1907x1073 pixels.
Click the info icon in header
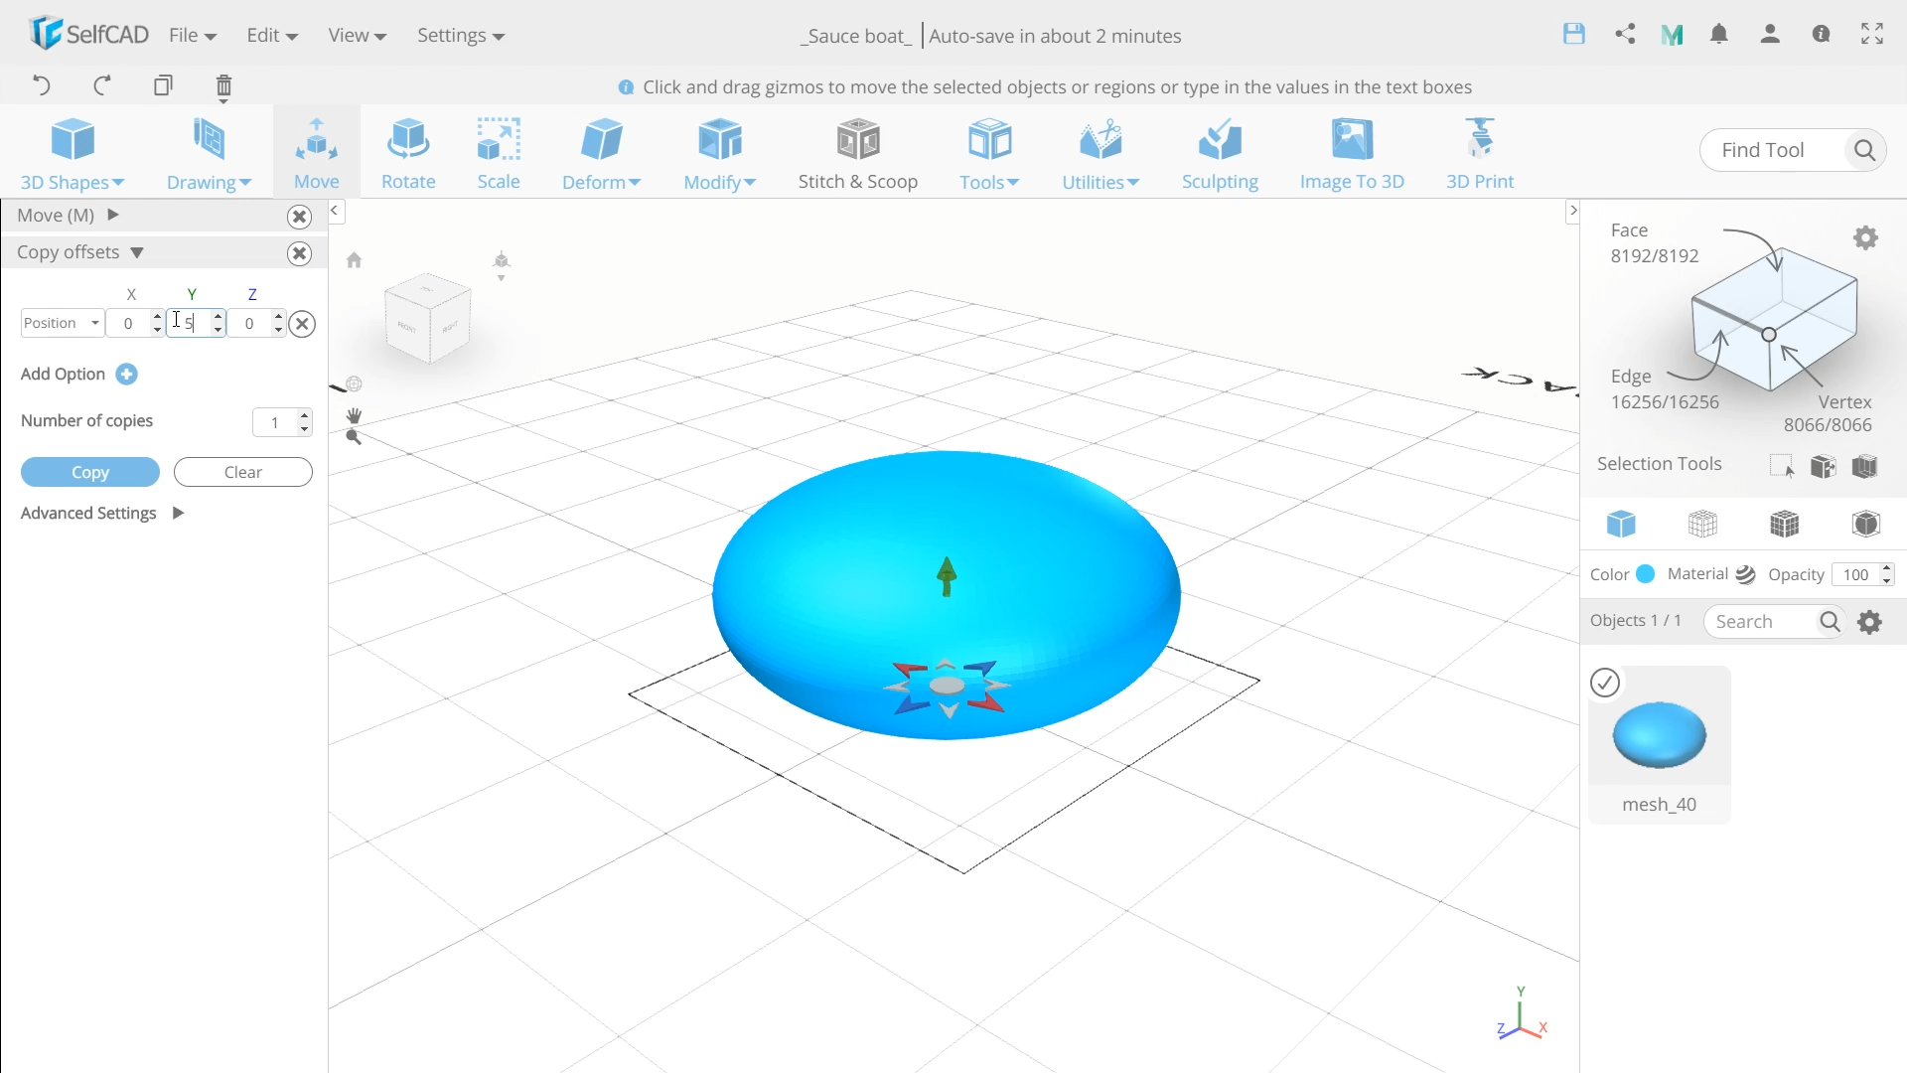(1821, 34)
